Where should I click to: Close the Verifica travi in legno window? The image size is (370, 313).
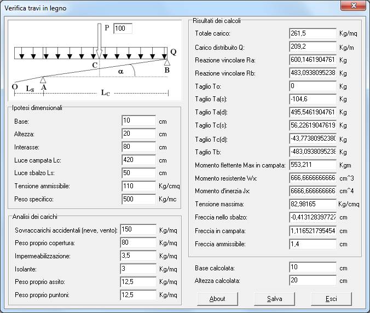click(353, 5)
